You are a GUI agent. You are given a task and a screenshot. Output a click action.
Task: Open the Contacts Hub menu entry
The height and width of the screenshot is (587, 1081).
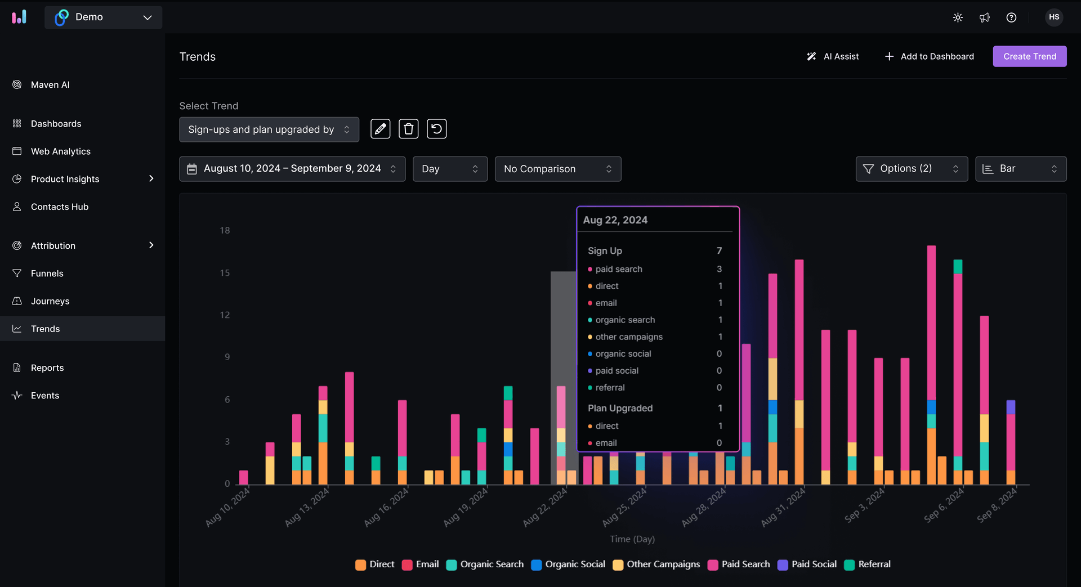[x=60, y=207]
